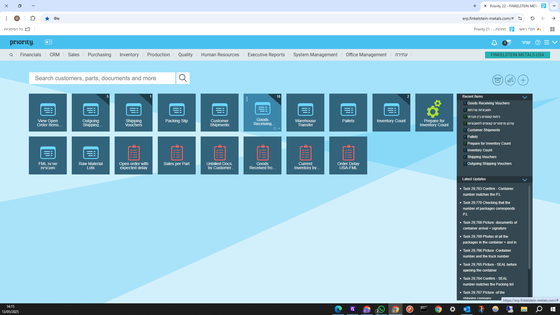Click the archive box icon

click(x=498, y=80)
